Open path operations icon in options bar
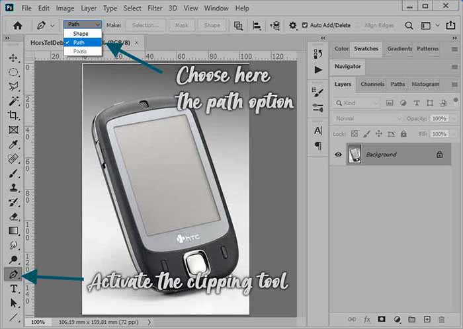The width and height of the screenshot is (463, 329). click(238, 26)
